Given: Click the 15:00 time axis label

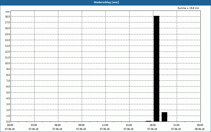Looking at the screenshot, I should tap(129, 125).
